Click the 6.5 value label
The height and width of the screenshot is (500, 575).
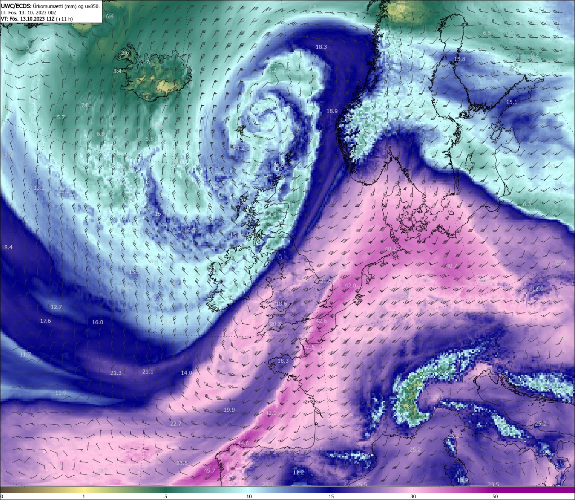pos(487,33)
